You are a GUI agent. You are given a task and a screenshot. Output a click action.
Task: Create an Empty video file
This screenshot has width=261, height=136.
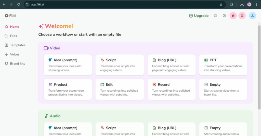coord(223,90)
